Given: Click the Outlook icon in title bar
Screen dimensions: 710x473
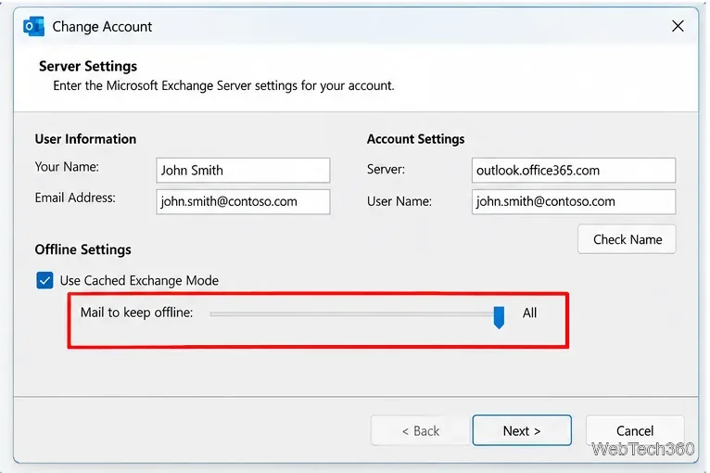Looking at the screenshot, I should click(33, 26).
